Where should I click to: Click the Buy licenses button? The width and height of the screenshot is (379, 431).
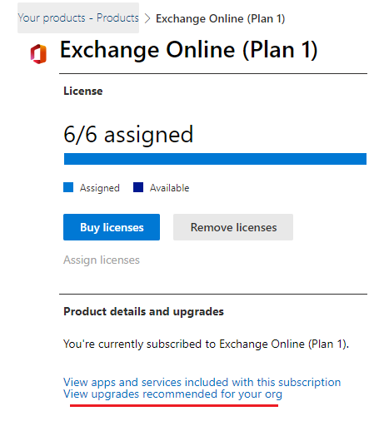point(112,227)
